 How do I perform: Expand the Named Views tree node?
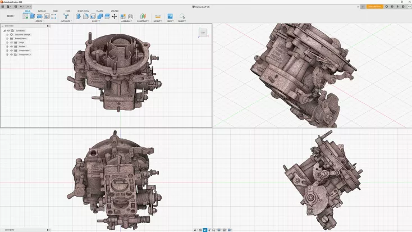pos(7,39)
